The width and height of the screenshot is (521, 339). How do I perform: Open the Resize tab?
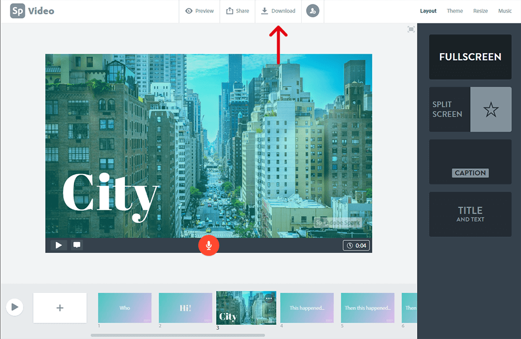[x=480, y=11]
